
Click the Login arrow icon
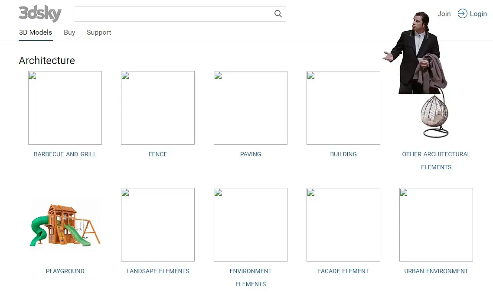(462, 13)
